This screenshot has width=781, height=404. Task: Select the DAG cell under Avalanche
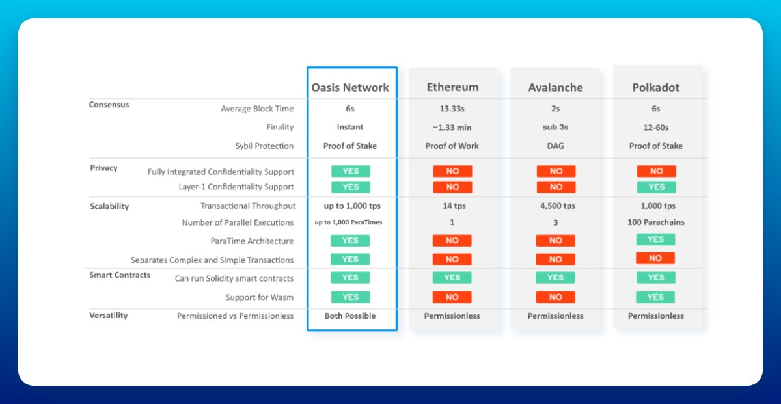tap(556, 146)
